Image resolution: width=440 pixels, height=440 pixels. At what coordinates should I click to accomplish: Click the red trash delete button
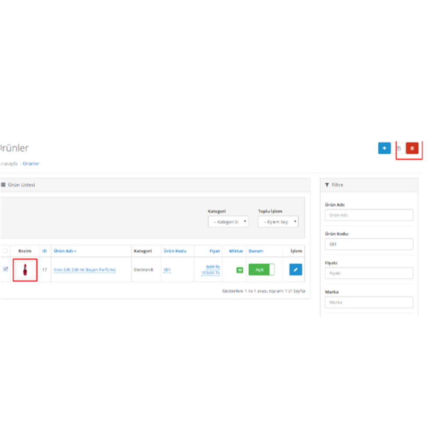(412, 149)
